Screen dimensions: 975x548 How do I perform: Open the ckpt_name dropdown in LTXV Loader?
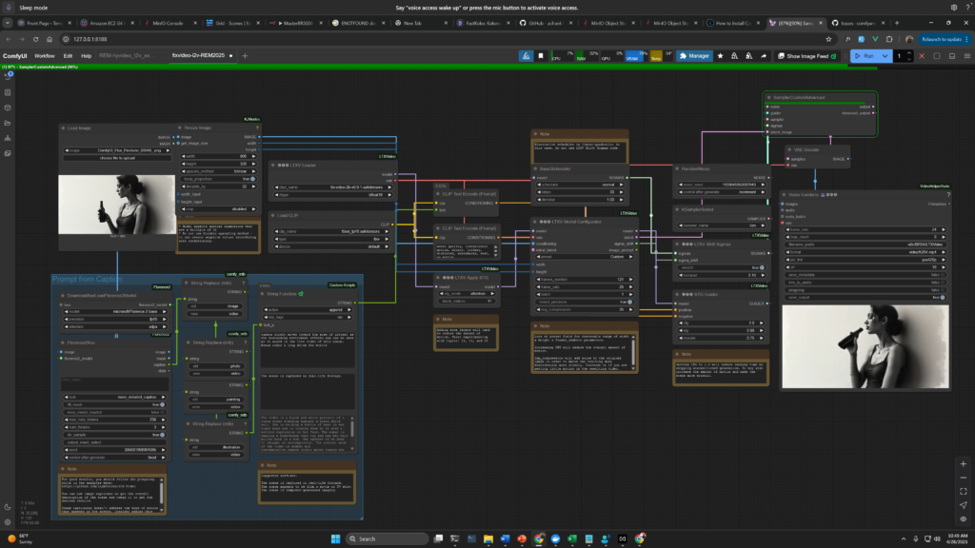[334, 187]
